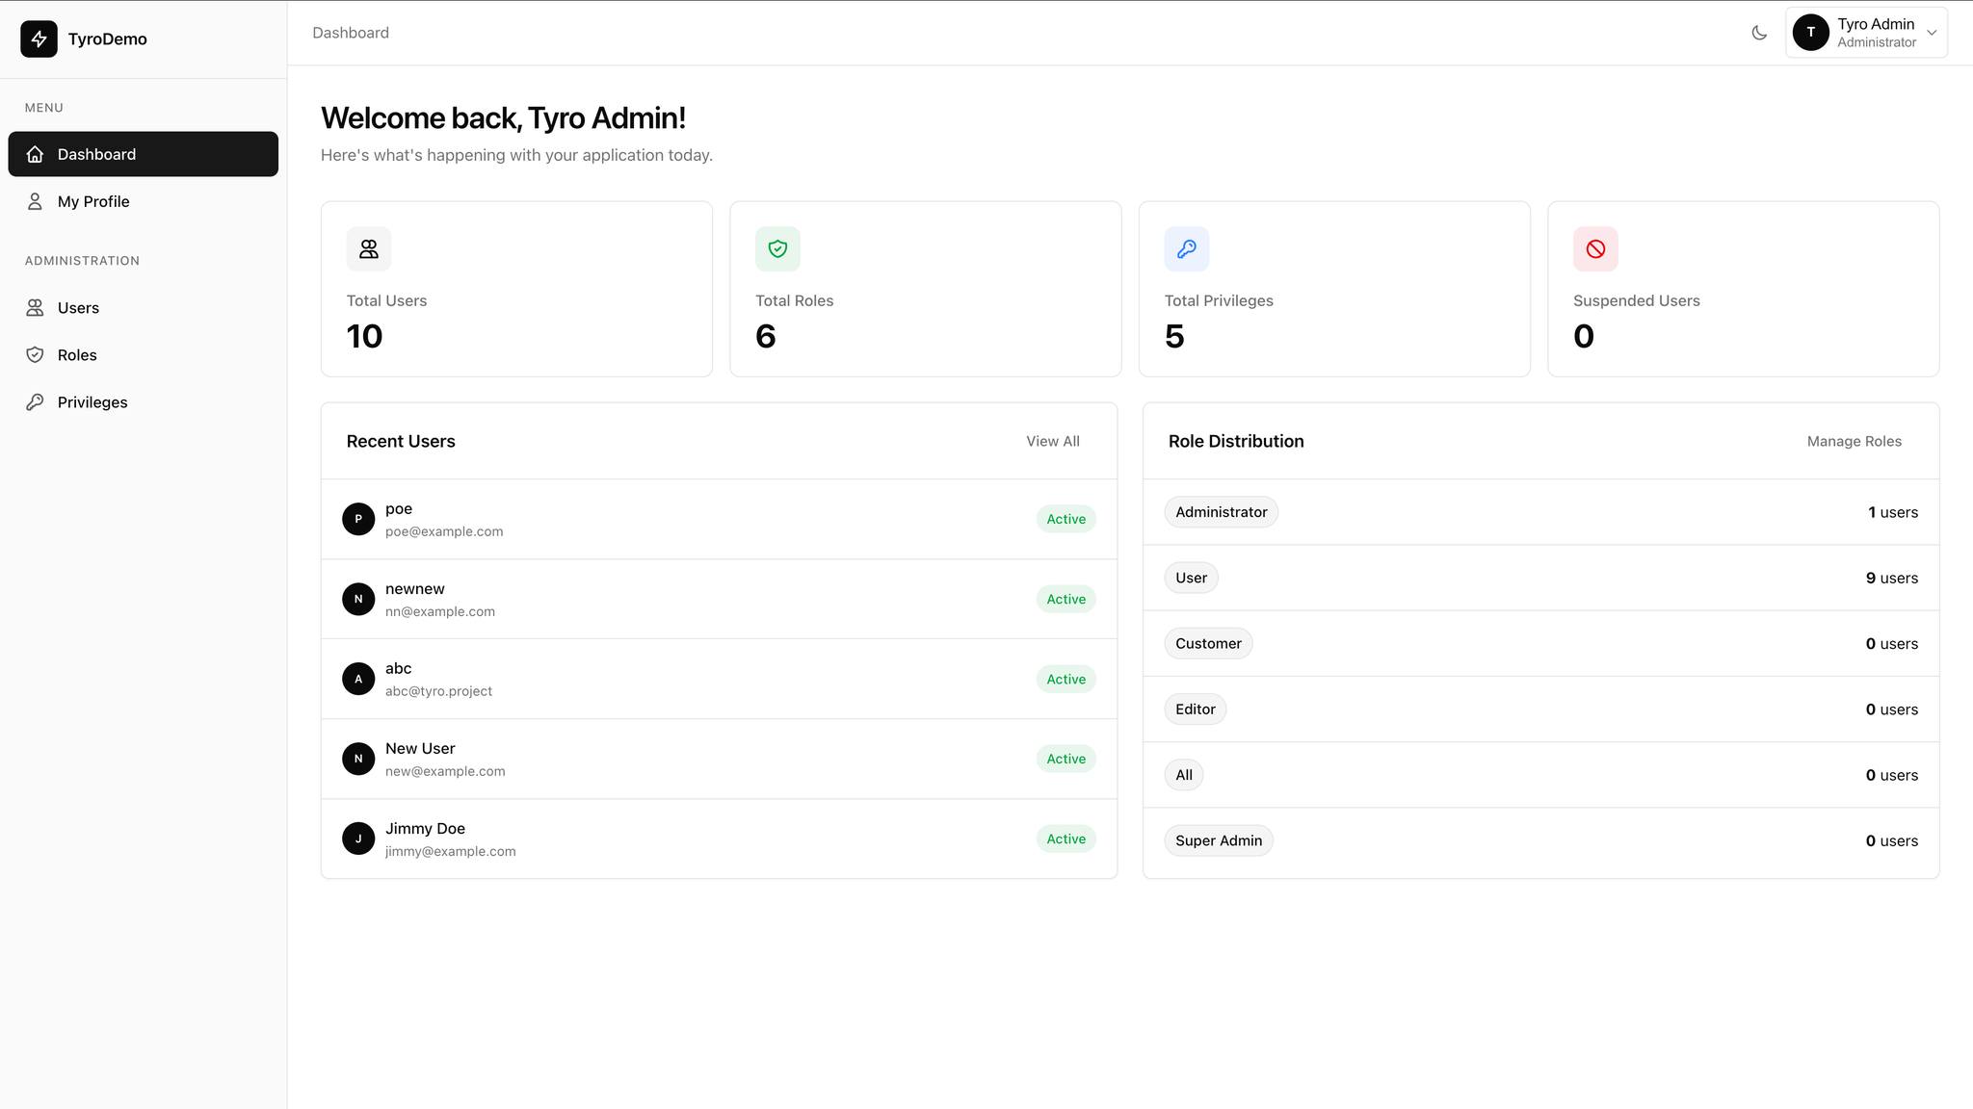Click the Total Users people icon
Viewport: 1973px width, 1109px height.
tap(369, 249)
